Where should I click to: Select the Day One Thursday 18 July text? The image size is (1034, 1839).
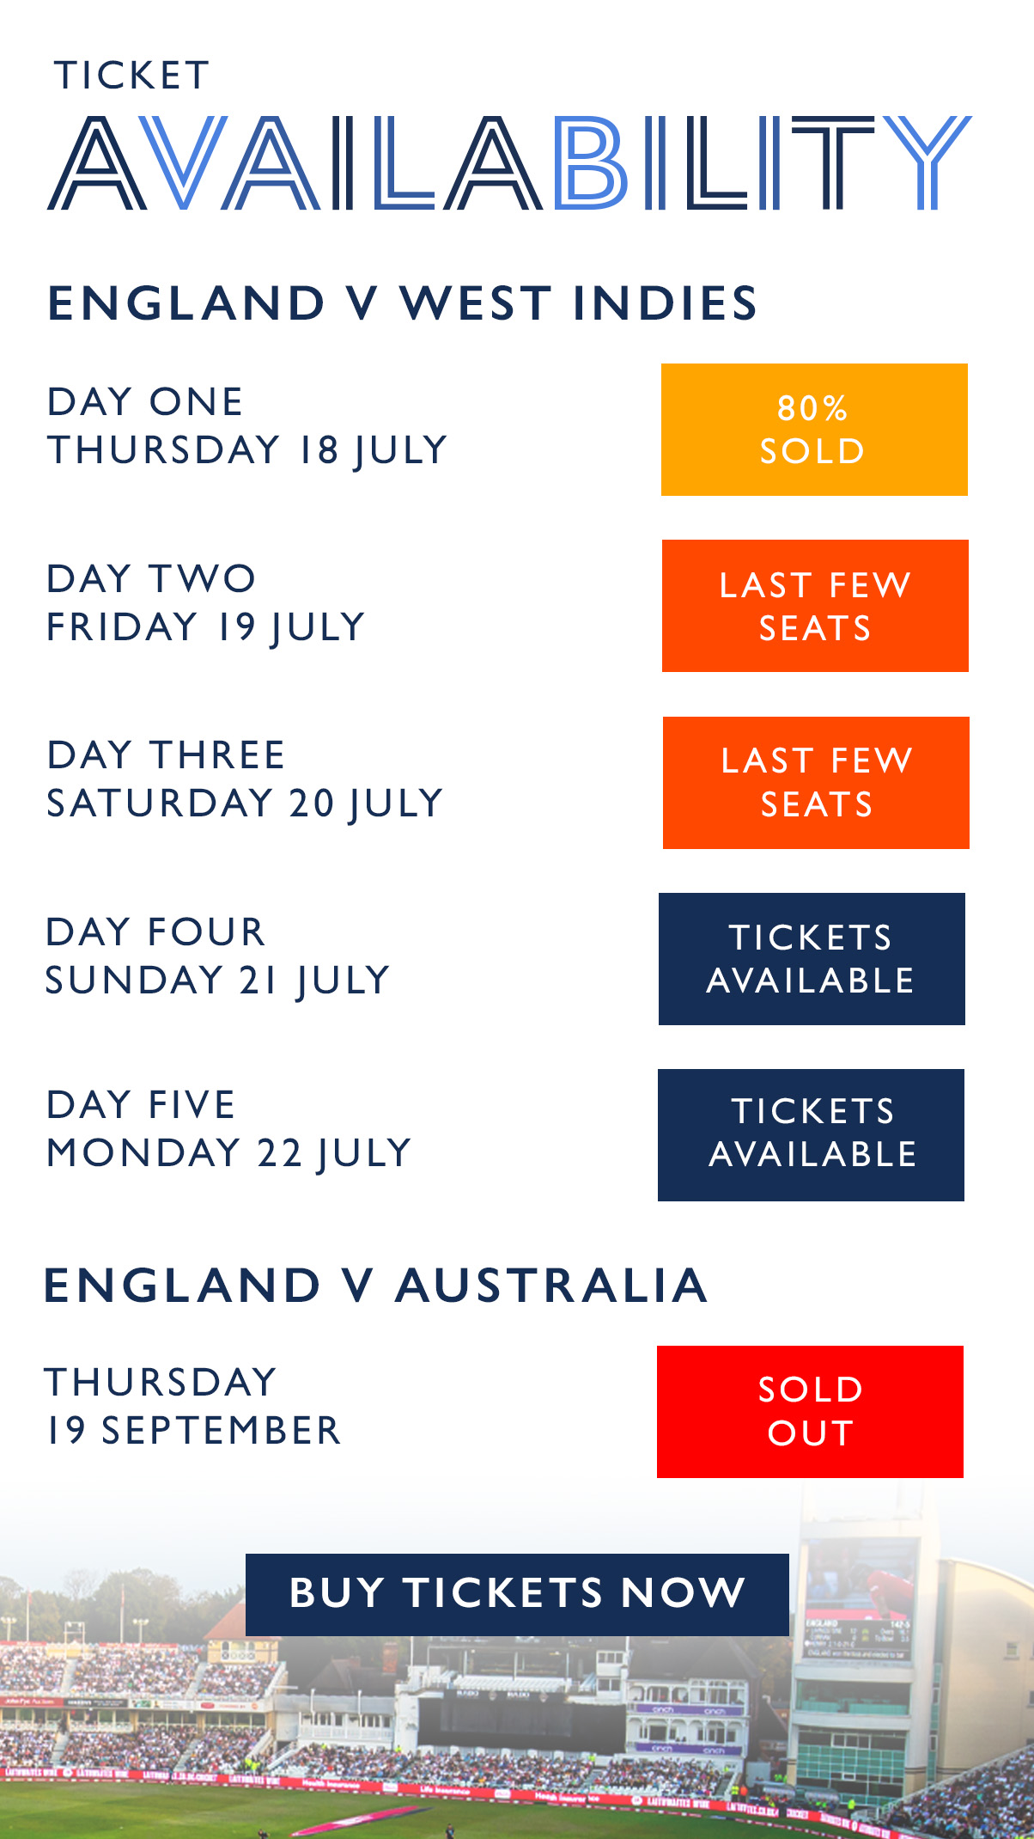coord(247,426)
